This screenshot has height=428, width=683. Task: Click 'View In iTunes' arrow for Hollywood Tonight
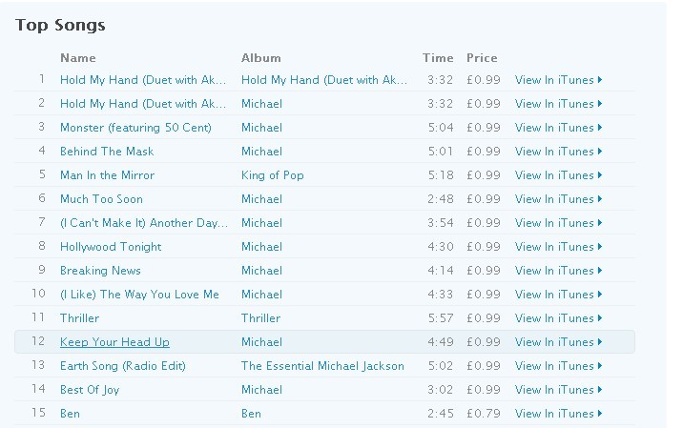(599, 247)
